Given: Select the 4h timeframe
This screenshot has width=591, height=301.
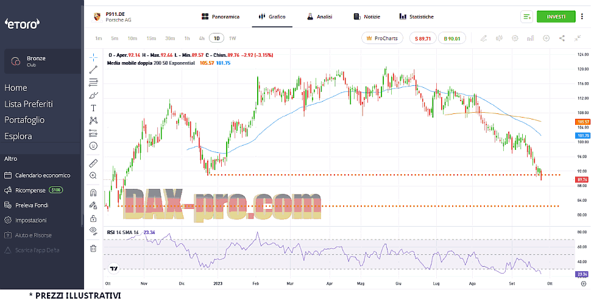Looking at the screenshot, I should [x=202, y=38].
